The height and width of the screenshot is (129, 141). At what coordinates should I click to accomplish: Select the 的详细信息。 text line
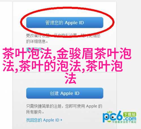[37, 41]
